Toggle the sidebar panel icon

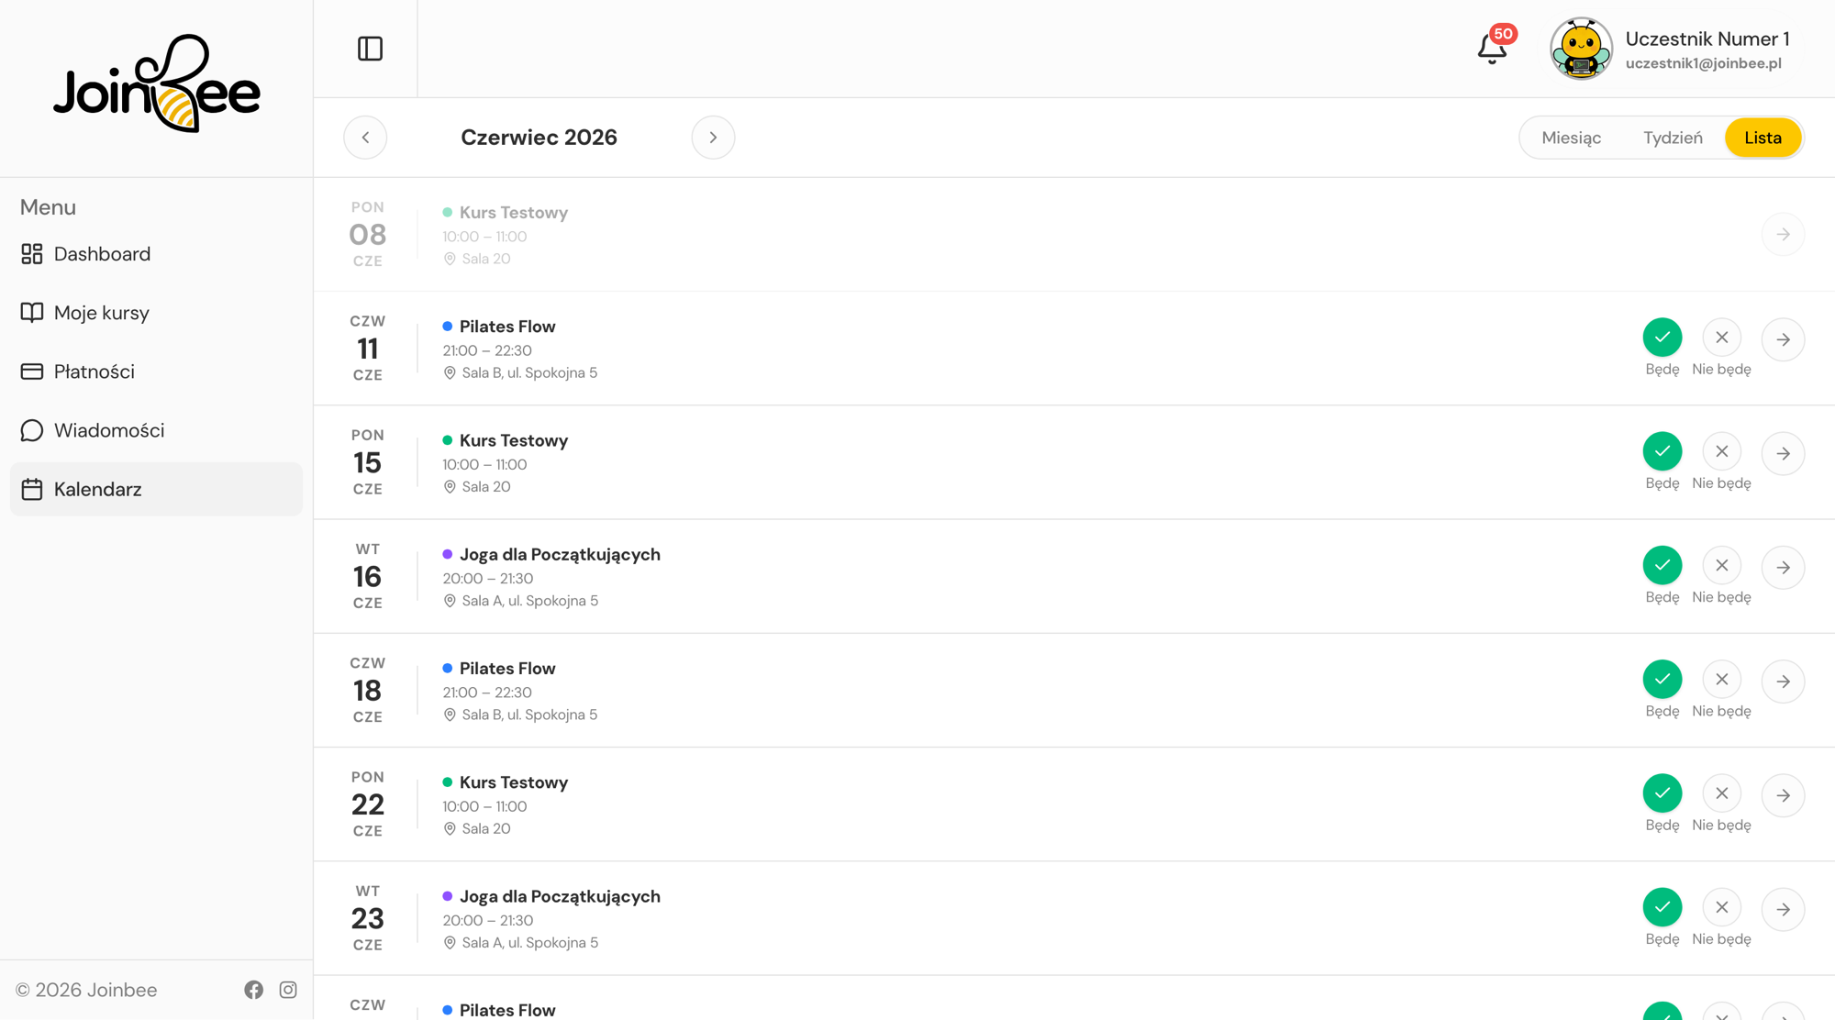pos(370,49)
